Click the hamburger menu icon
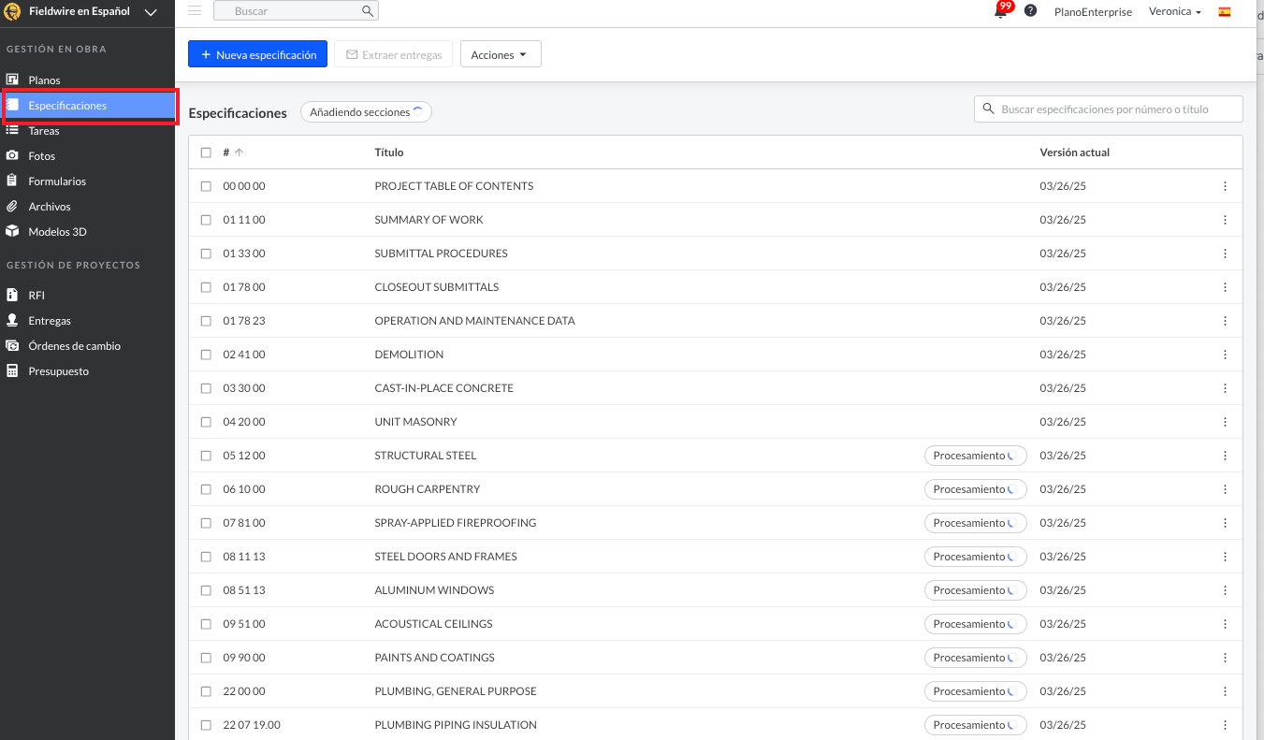 pos(195,10)
